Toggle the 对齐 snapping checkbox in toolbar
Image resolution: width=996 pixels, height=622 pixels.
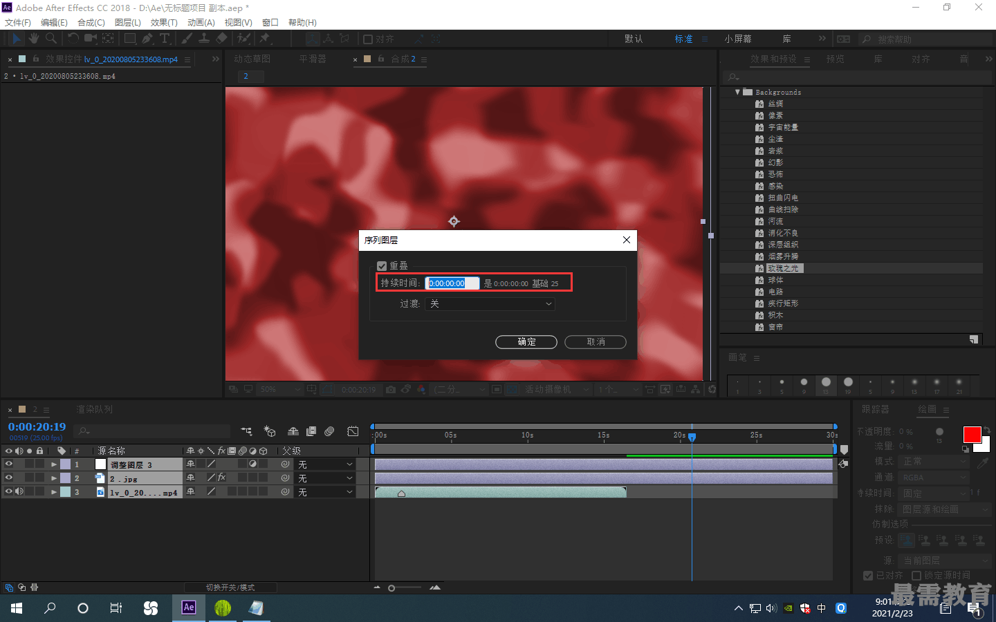click(368, 39)
